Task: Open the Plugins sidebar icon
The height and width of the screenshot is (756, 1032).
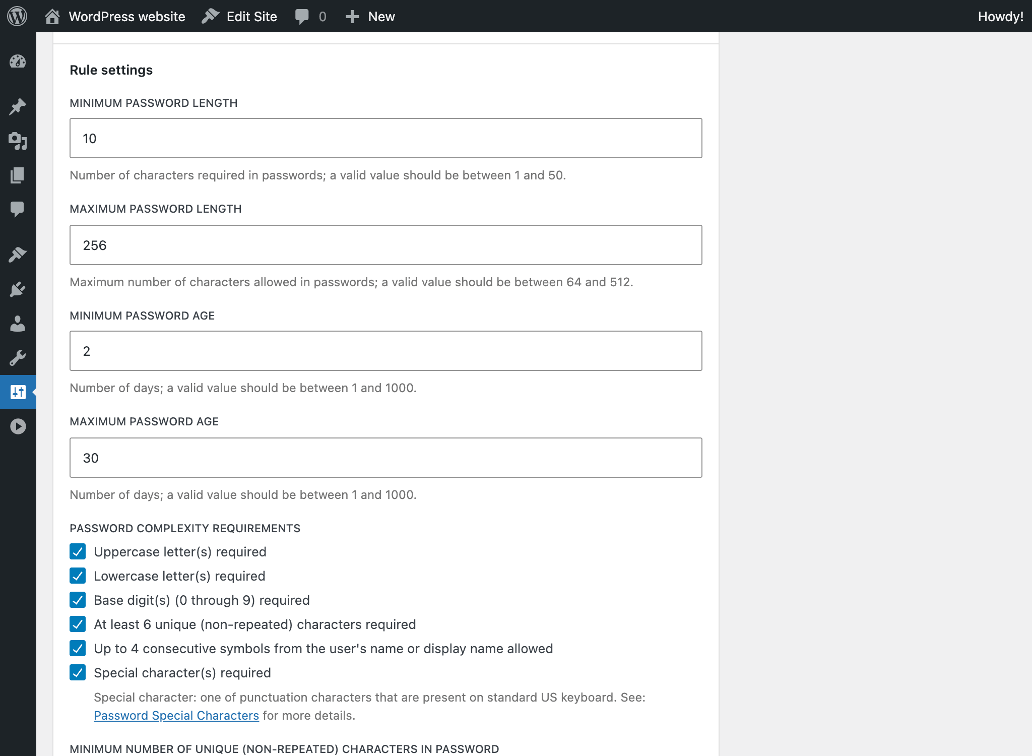Action: pos(18,289)
